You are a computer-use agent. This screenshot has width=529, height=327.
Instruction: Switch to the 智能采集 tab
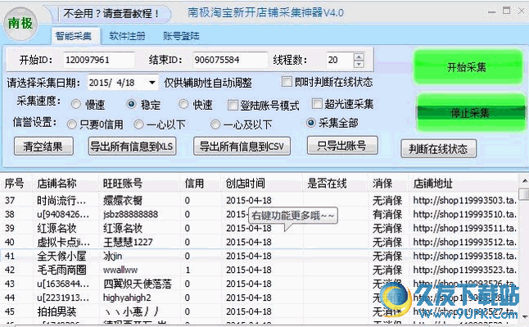click(74, 36)
